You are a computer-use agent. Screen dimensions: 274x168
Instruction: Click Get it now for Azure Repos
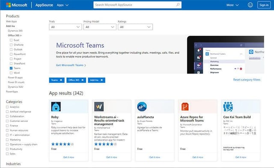(x=198, y=157)
